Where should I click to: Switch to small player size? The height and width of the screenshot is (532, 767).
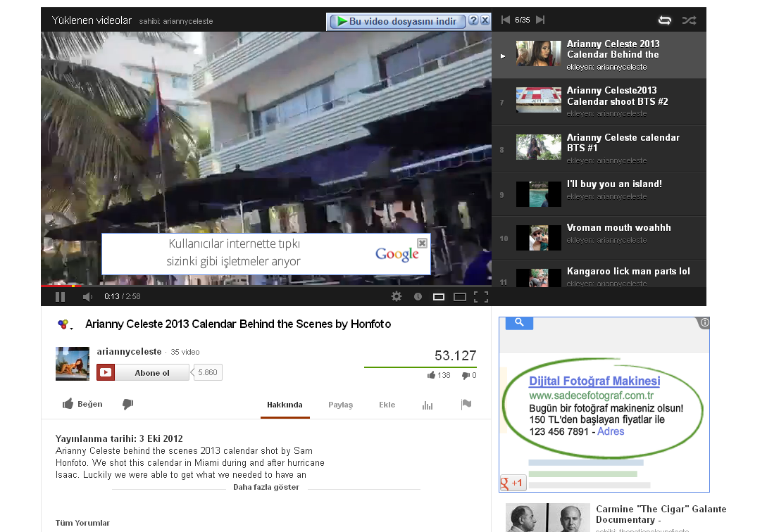[439, 297]
